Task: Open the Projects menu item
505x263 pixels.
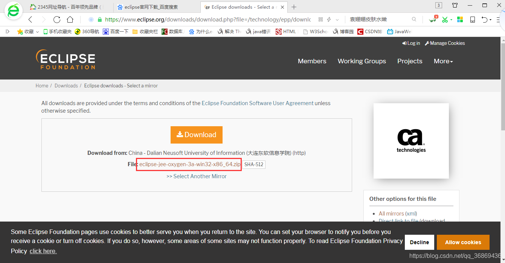Action: (410, 61)
